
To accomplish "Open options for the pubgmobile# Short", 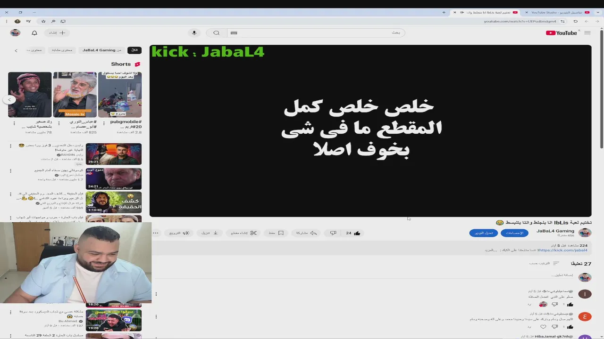I will click(104, 123).
